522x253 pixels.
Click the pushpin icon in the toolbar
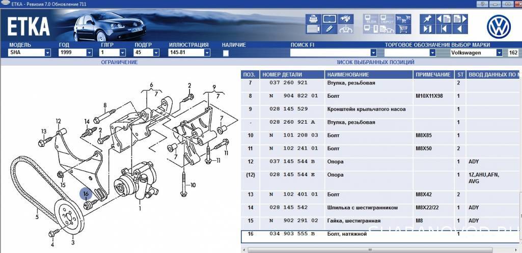coord(427,18)
